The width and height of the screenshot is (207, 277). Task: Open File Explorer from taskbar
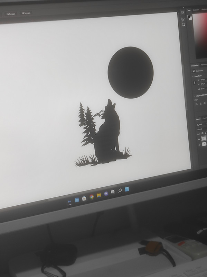(x=99, y=195)
